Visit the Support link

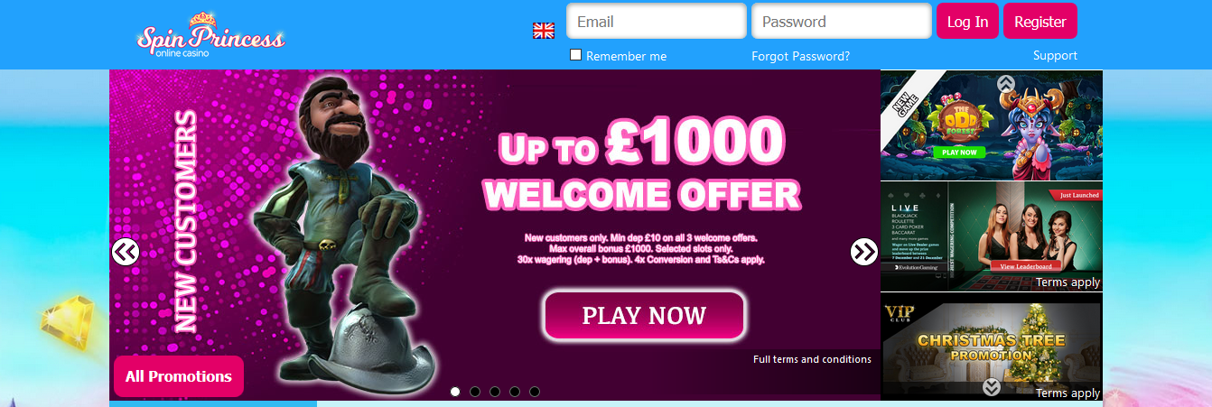coord(1055,55)
